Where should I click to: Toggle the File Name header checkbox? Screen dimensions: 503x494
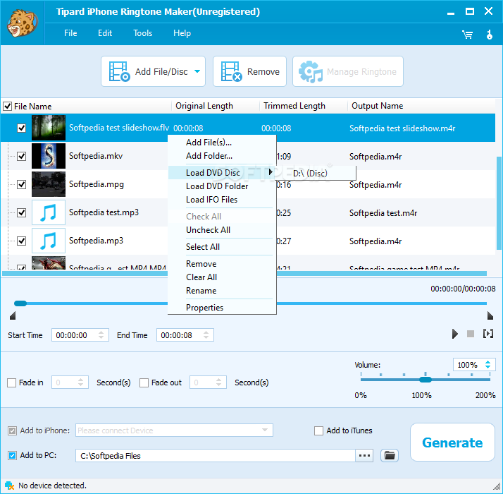click(x=7, y=106)
